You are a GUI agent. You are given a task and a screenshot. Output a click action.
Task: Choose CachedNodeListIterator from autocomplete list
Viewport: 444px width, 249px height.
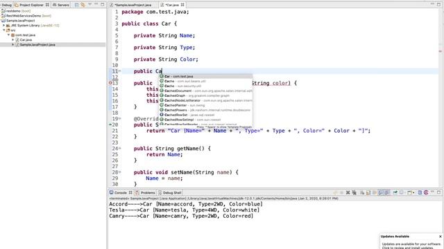pos(205,100)
